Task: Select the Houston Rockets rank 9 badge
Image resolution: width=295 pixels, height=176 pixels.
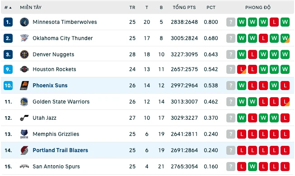Action: click(8, 69)
